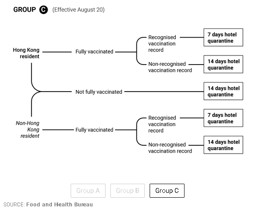Click Non-Hong Kong resident's Recognised vaccination record

pos(162,124)
